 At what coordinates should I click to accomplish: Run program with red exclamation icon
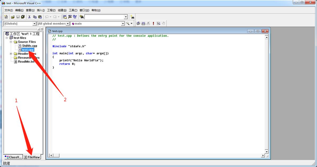(153, 23)
